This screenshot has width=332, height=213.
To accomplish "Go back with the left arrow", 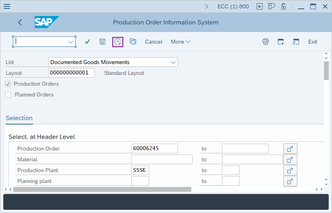I will (x=20, y=22).
